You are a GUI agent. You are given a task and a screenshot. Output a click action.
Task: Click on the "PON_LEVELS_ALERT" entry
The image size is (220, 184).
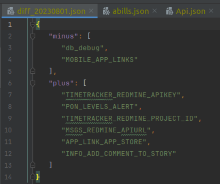[100, 107]
